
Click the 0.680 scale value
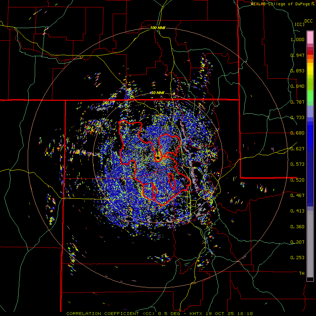(x=297, y=133)
